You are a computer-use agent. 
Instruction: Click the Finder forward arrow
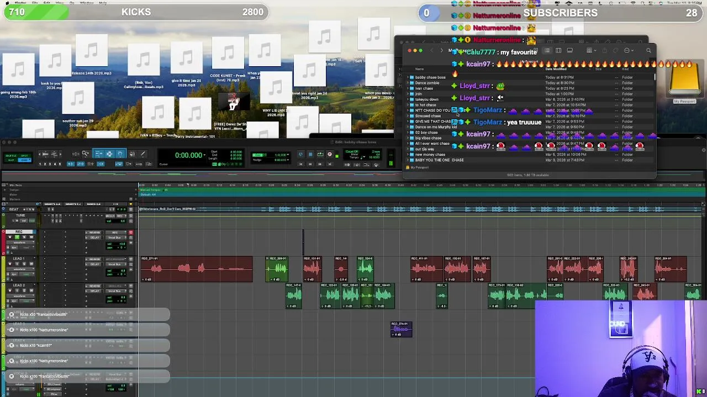tap(442, 50)
